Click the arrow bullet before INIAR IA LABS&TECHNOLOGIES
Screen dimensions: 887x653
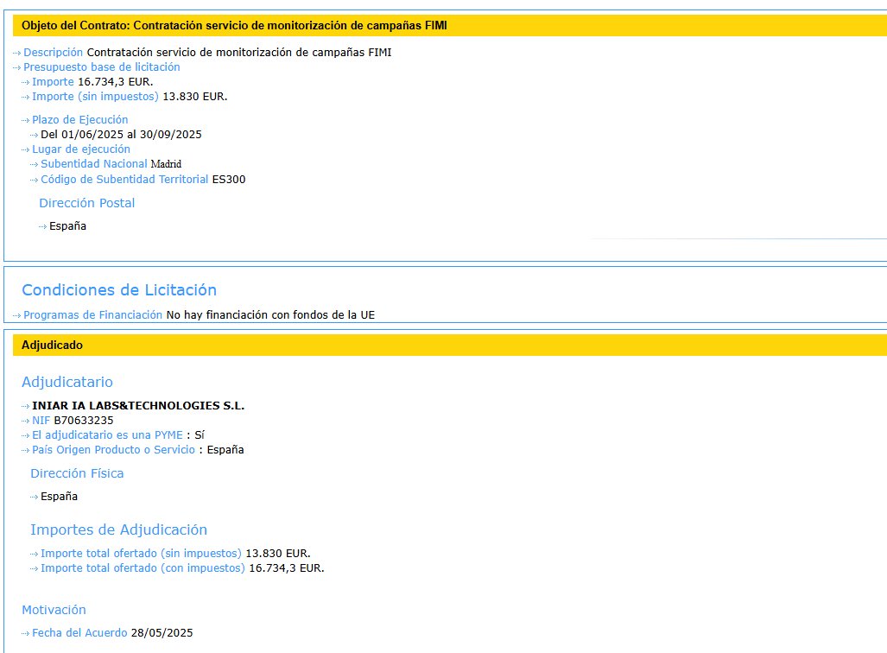(x=26, y=406)
